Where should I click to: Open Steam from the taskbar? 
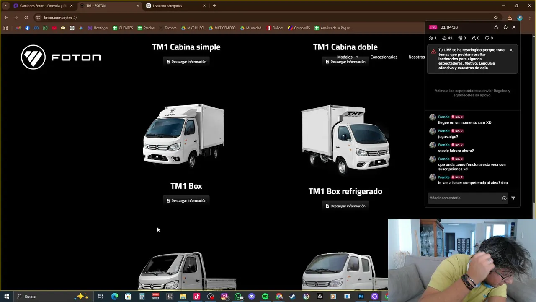tap(292, 297)
